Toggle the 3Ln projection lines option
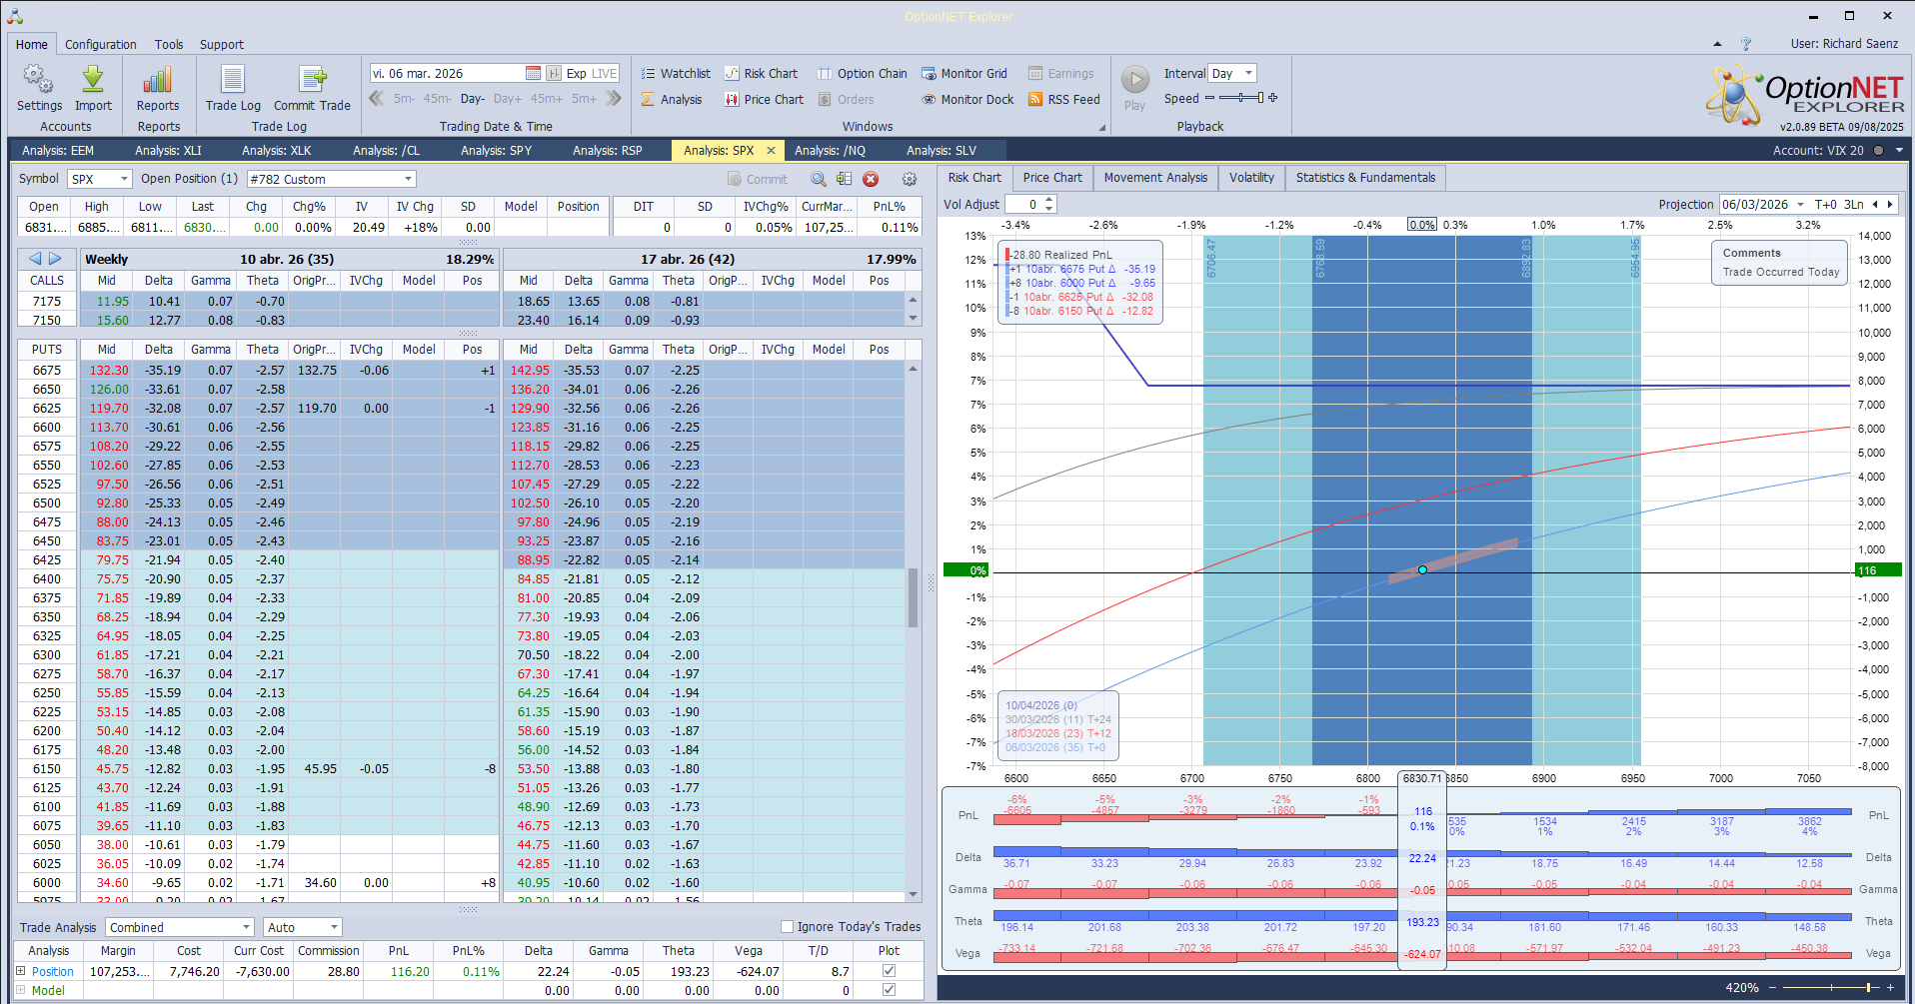Screen dimensions: 1915x1004 (1853, 204)
